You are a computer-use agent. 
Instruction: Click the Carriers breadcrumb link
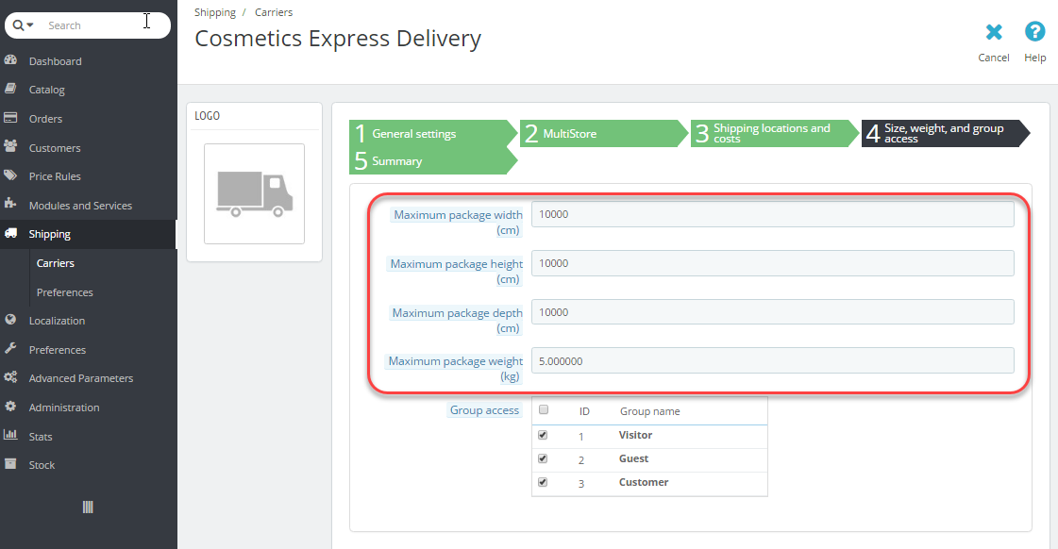[274, 12]
